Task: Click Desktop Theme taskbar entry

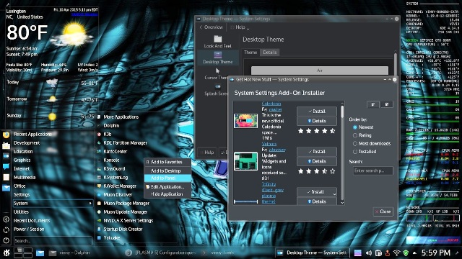Action: (312, 253)
